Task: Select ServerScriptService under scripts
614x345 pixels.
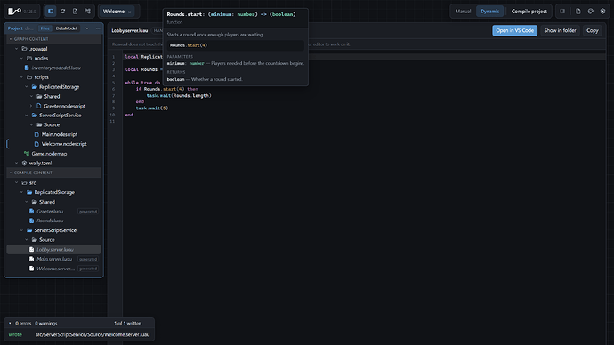Action: tap(60, 116)
